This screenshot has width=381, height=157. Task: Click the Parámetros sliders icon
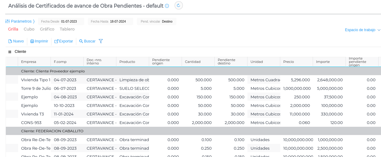[x=8, y=21]
